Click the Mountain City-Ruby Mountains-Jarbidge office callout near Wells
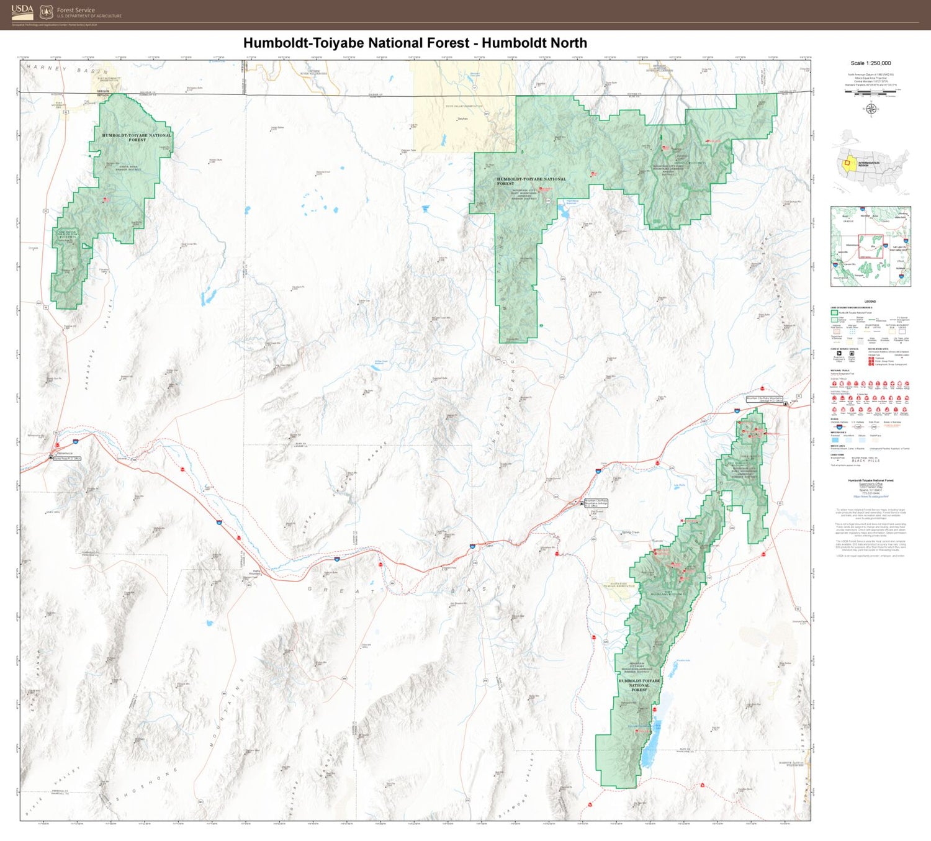 point(765,400)
